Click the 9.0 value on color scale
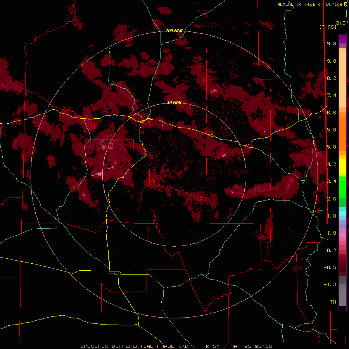This screenshot has width=349, height=349. [332, 61]
